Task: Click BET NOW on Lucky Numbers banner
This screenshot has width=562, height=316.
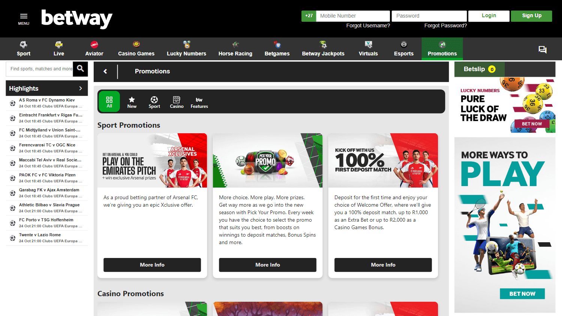Action: coord(532,124)
